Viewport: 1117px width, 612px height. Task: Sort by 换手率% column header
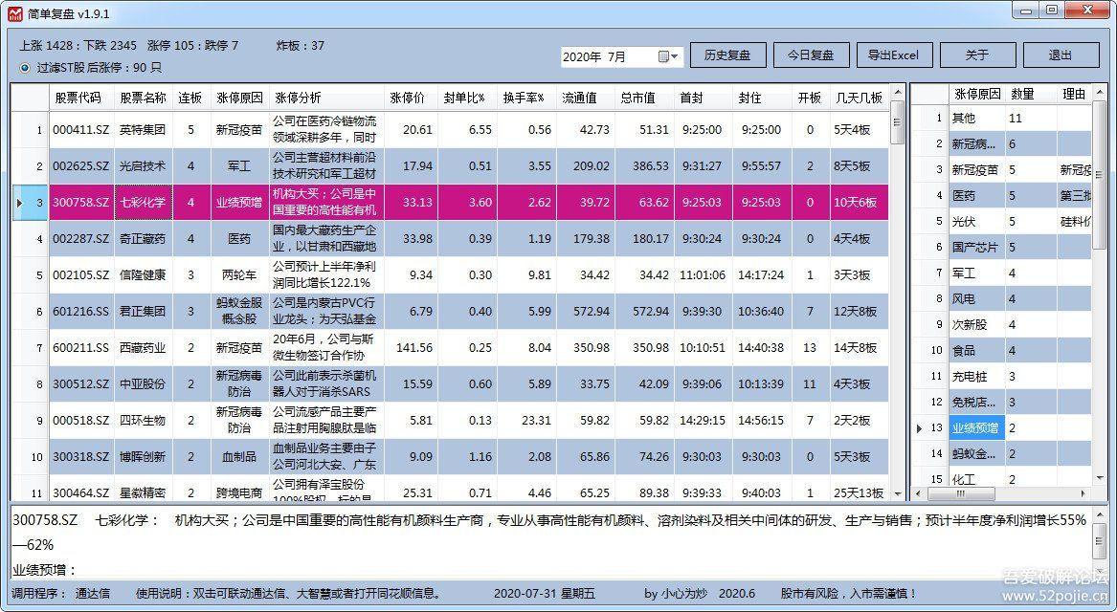point(525,98)
